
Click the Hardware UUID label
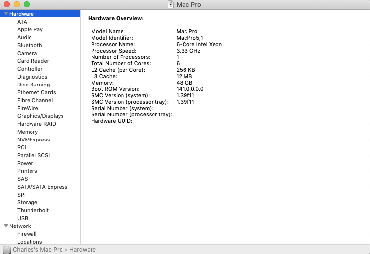112,121
